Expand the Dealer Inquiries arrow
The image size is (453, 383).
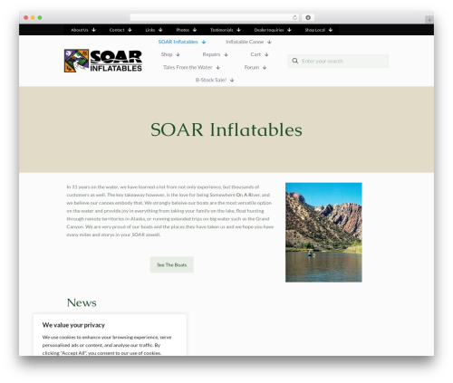[289, 30]
